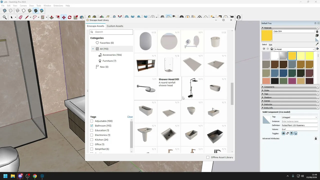Viewport: 320px width, 180px height.
Task: Switch to the Enscape Assets tab
Action: [95, 26]
